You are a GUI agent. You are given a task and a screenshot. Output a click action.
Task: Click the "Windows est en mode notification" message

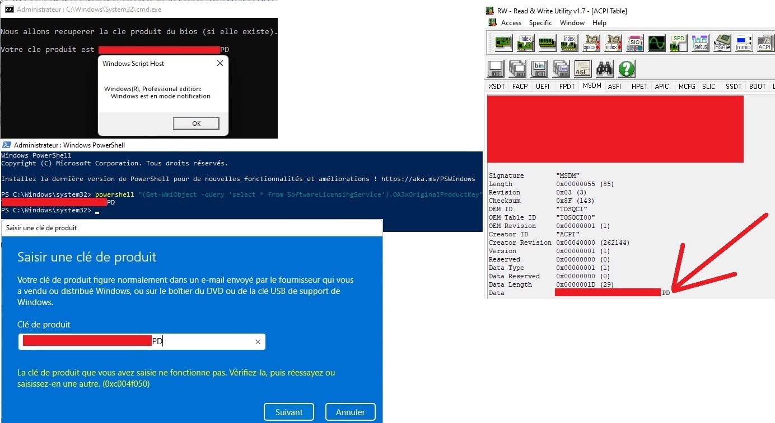[x=161, y=96]
